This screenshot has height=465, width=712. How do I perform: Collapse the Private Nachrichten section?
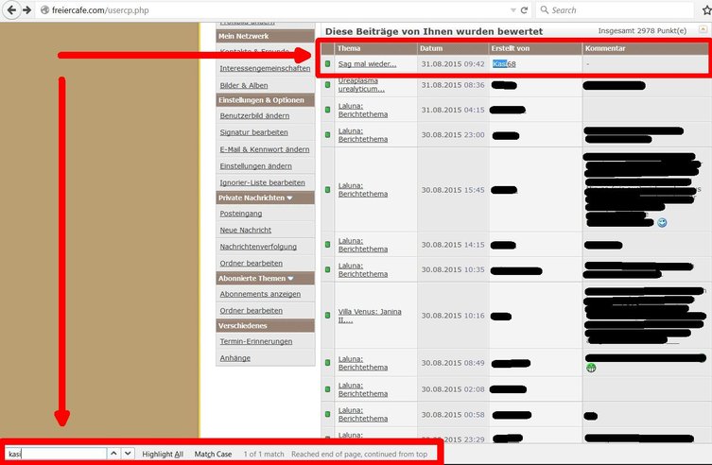click(289, 198)
